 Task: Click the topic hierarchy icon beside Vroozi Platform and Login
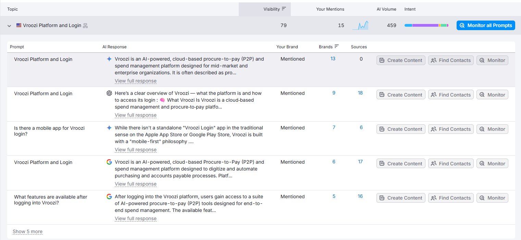85,26
